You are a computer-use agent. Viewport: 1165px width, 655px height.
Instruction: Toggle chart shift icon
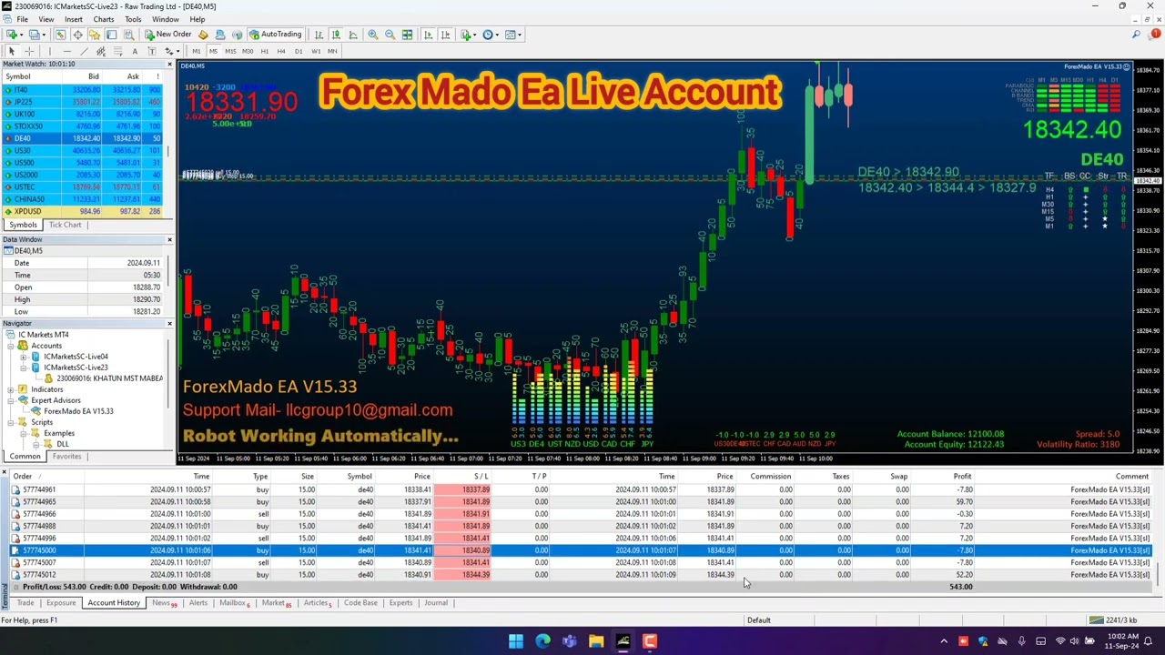coord(445,35)
